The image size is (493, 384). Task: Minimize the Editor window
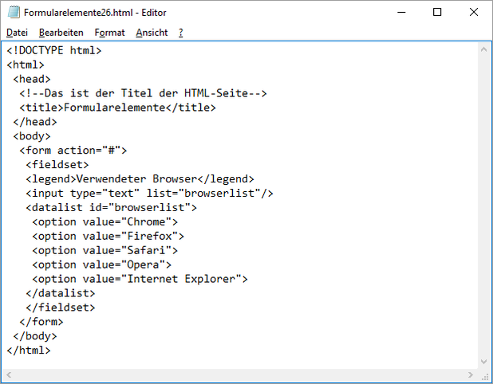click(401, 13)
